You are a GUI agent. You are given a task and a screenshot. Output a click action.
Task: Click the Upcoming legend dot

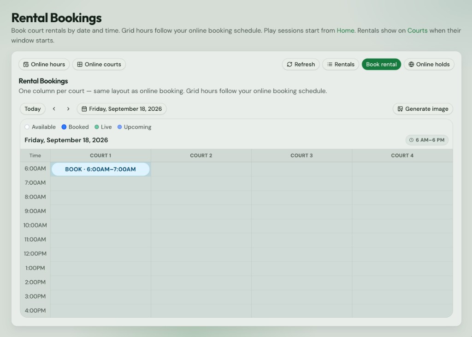(119, 127)
